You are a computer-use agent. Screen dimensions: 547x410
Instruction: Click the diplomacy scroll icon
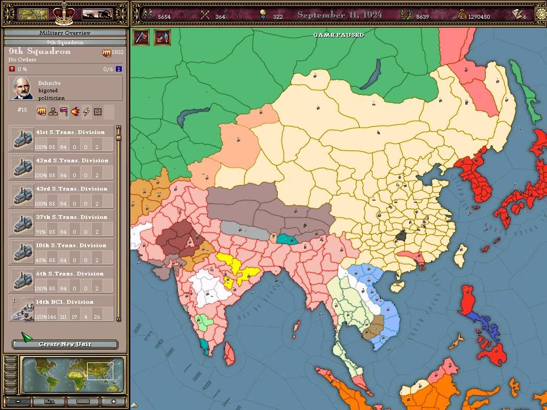click(x=517, y=14)
